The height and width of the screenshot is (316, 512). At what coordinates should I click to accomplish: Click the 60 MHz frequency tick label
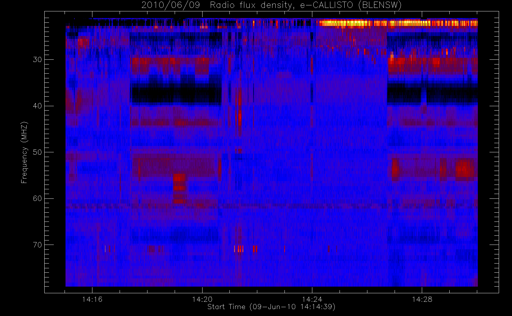point(37,198)
